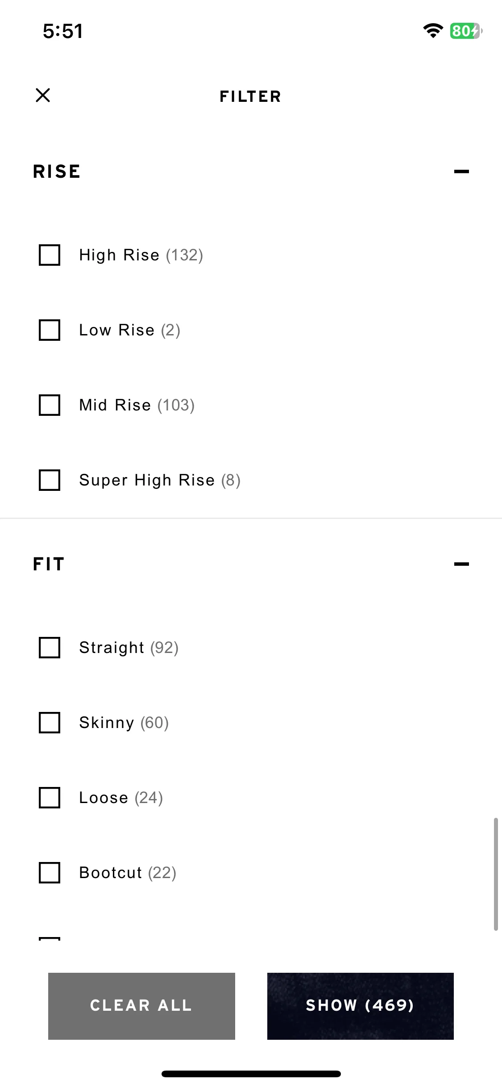The width and height of the screenshot is (502, 1088).
Task: Close the filter panel with the X icon
Action: coord(43,95)
